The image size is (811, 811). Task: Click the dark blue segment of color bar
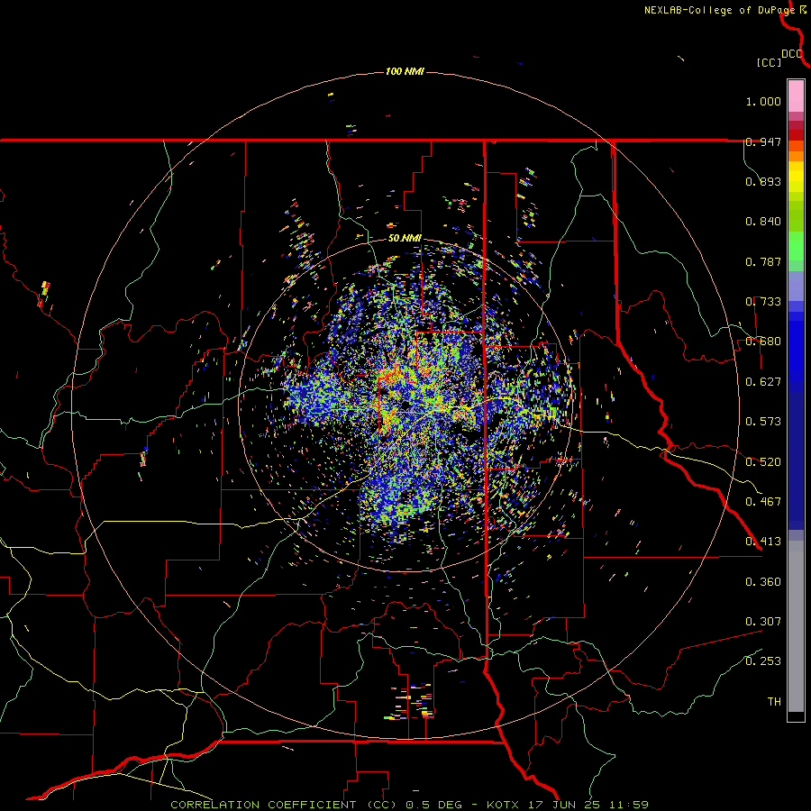point(796,460)
